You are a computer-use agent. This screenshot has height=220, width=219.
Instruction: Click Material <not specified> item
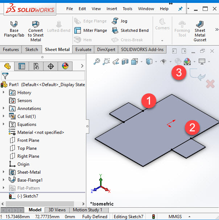[x=36, y=132]
